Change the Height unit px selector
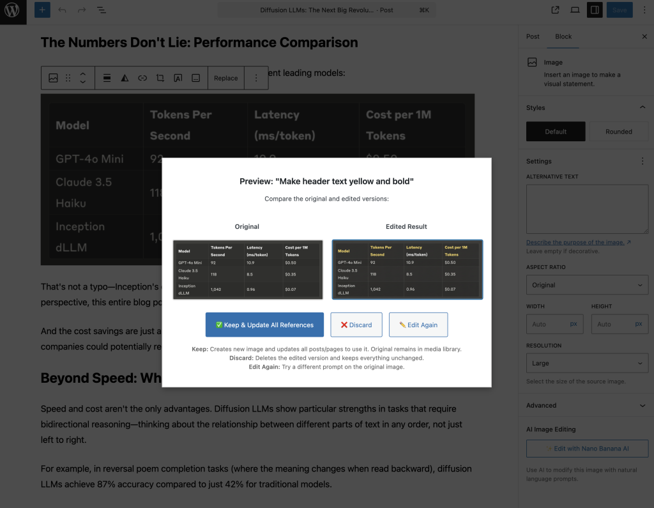The height and width of the screenshot is (508, 654). [639, 324]
